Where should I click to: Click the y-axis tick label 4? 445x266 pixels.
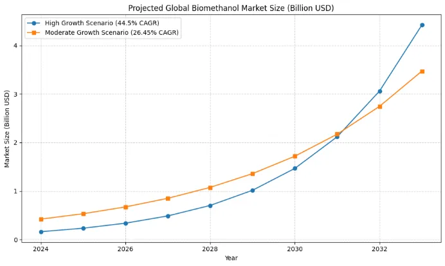15,46
